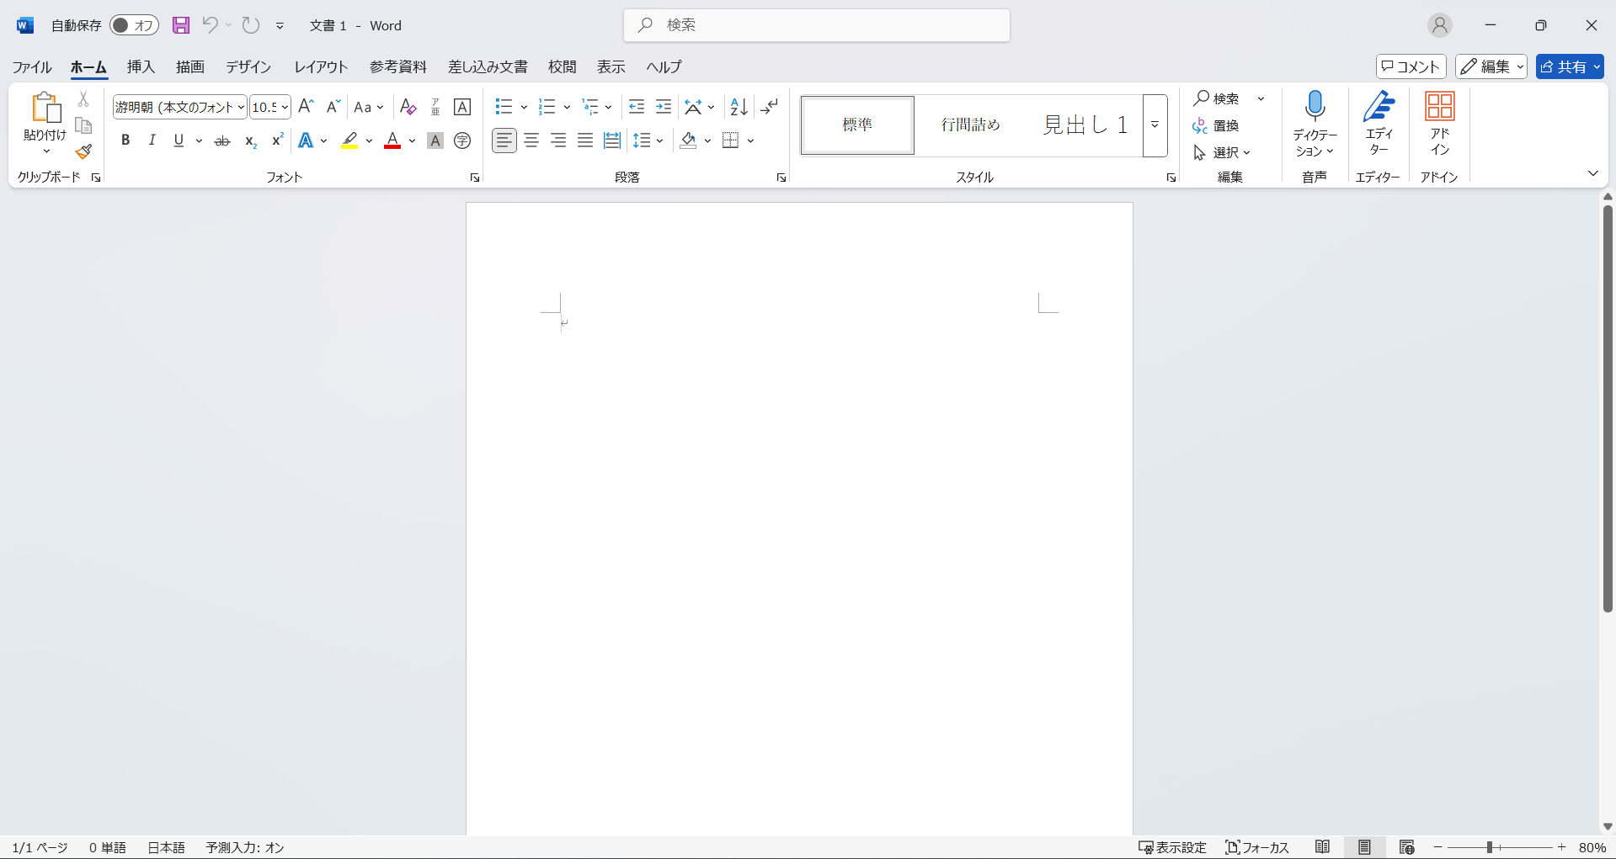
Task: Select align right paragraph button
Action: point(558,141)
